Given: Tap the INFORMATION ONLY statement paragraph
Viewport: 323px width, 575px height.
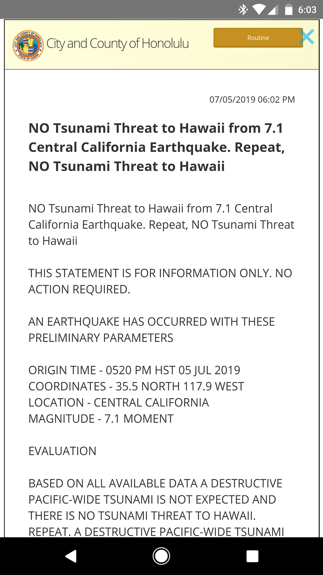Looking at the screenshot, I should (160, 281).
